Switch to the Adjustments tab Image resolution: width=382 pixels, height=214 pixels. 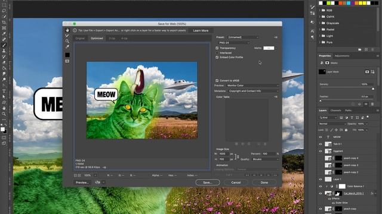(342, 56)
